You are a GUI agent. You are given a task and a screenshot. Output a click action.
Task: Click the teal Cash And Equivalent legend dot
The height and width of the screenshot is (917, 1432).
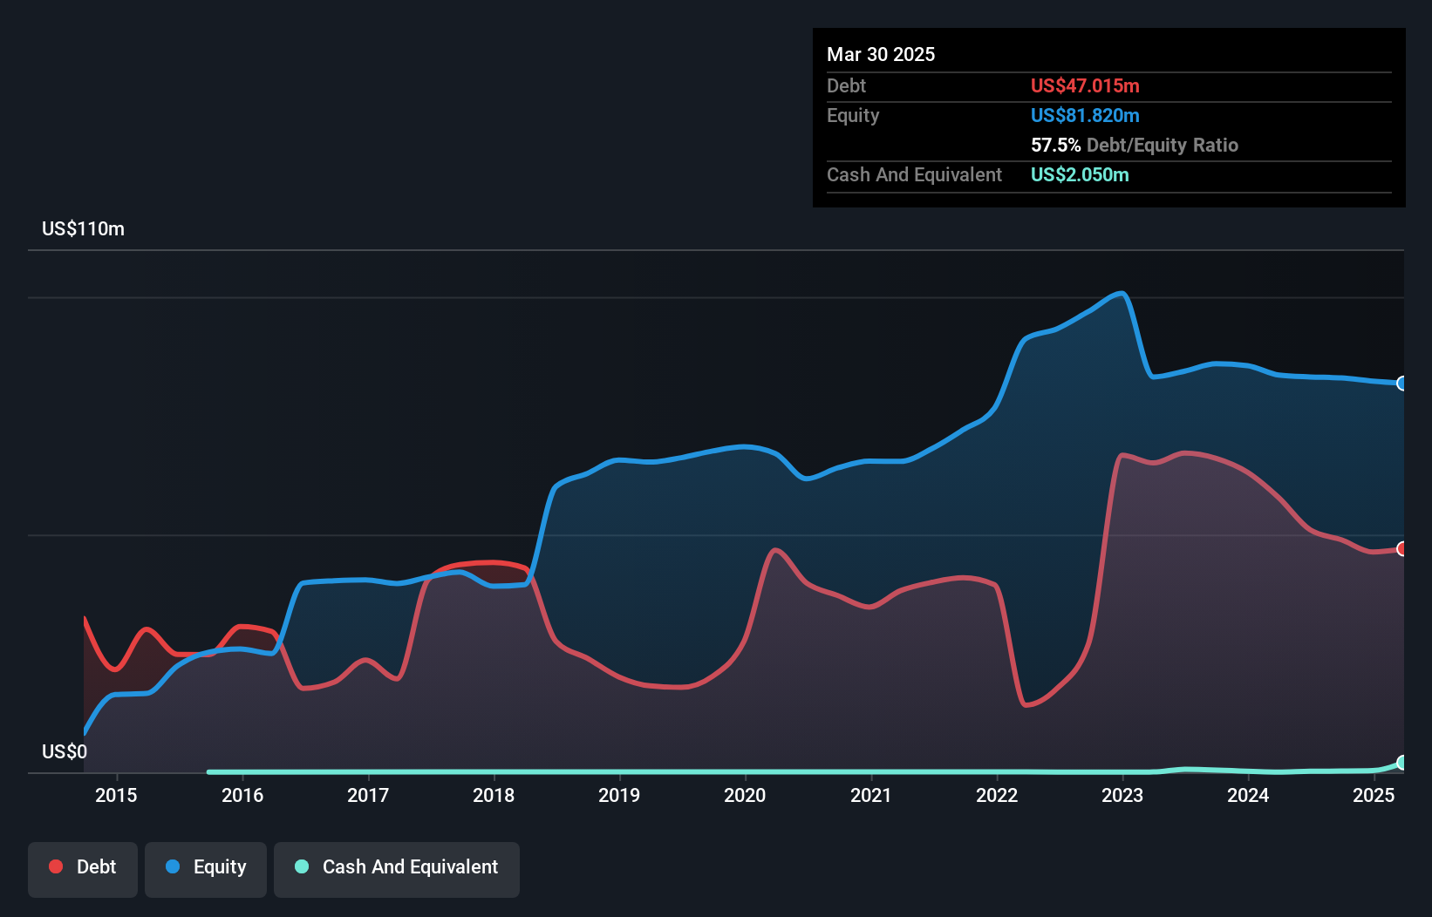click(x=300, y=866)
